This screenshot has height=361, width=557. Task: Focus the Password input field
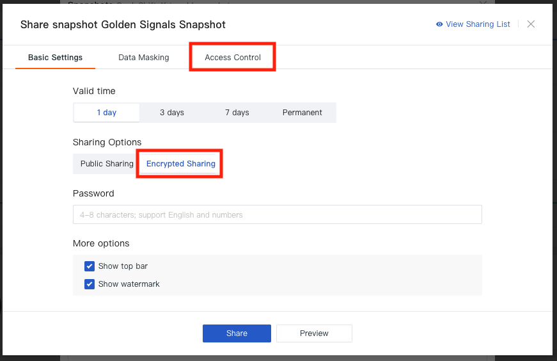(278, 214)
